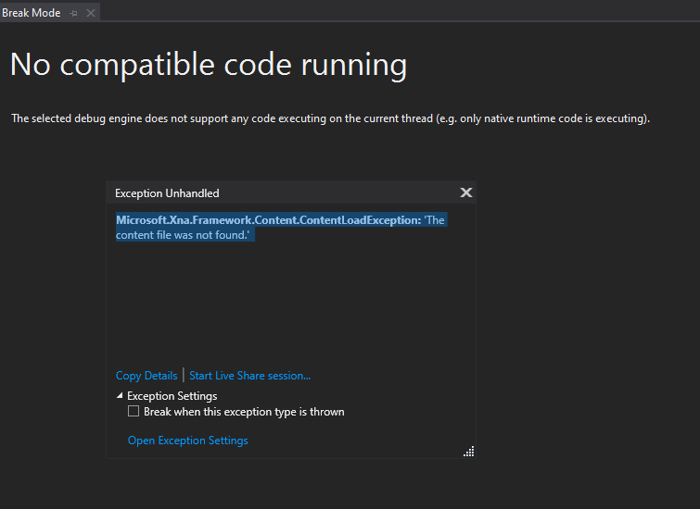The width and height of the screenshot is (700, 509).
Task: Copy Details of the exception
Action: [x=146, y=376]
